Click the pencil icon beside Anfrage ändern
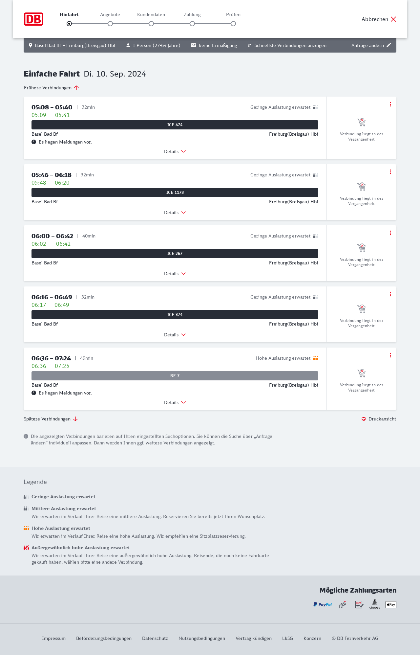The width and height of the screenshot is (420, 655). (x=389, y=45)
